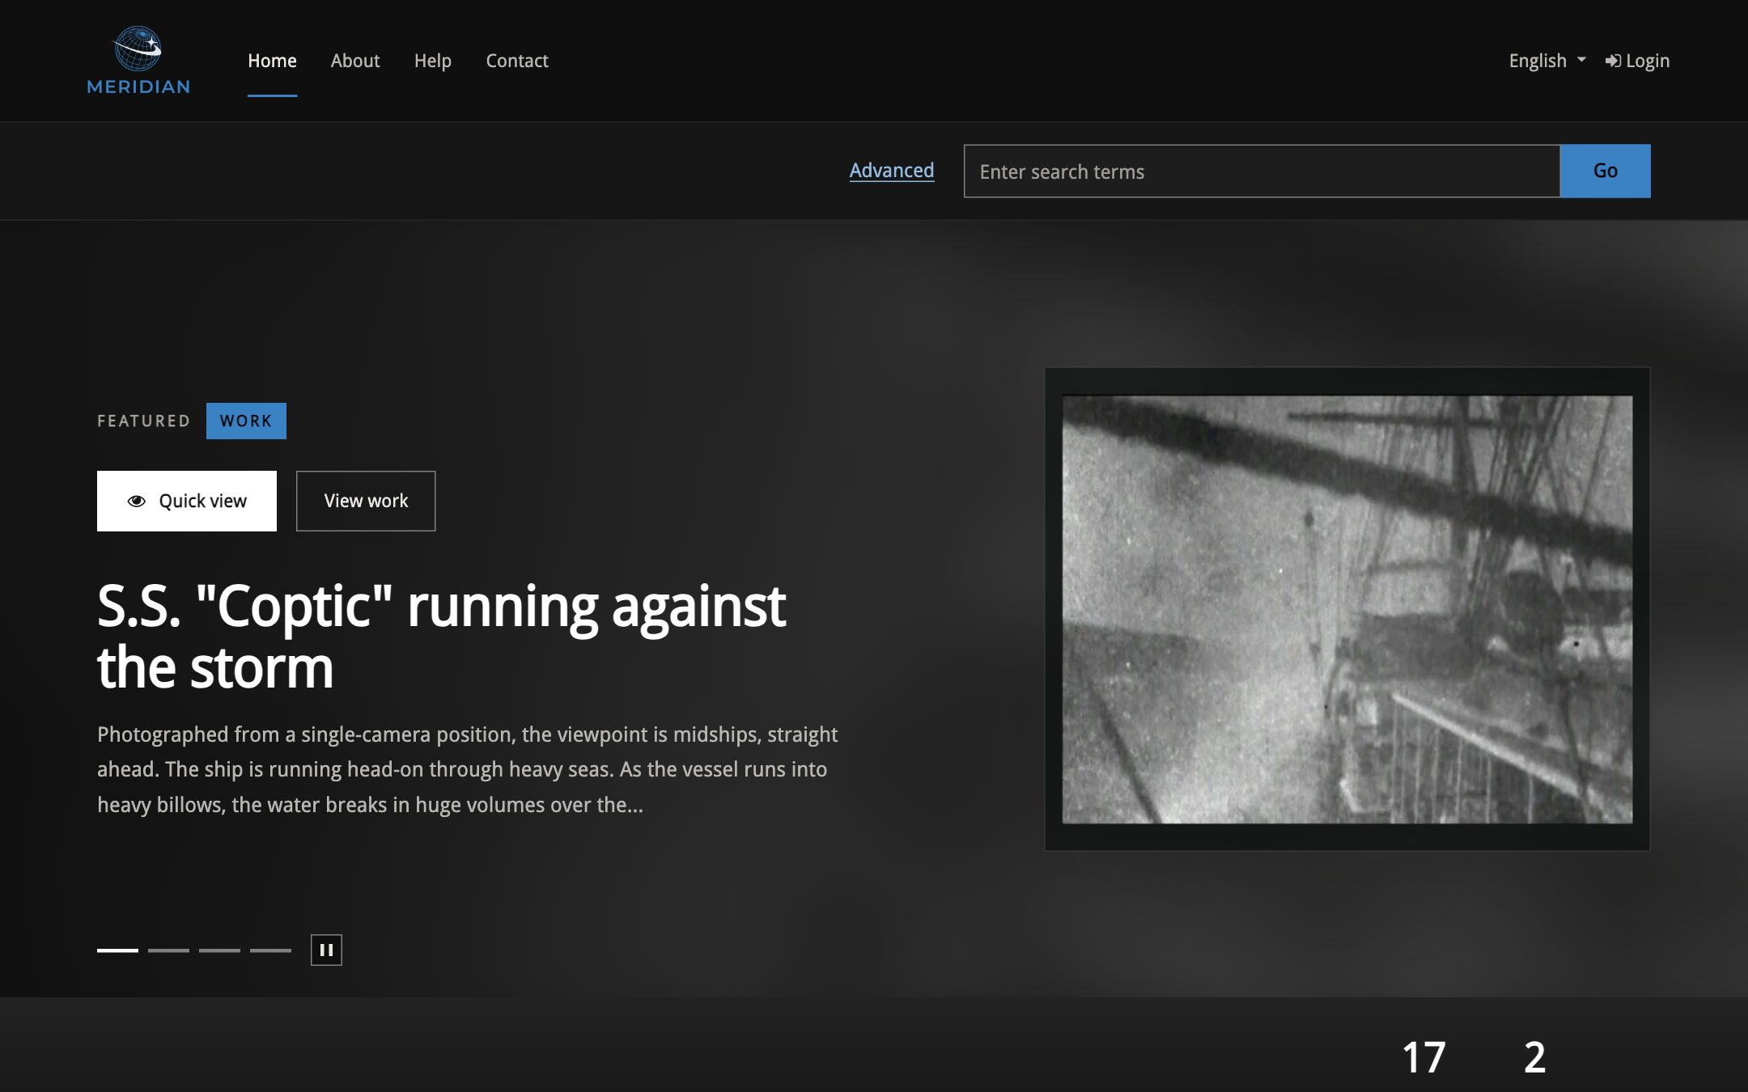Go to the About page

click(355, 61)
